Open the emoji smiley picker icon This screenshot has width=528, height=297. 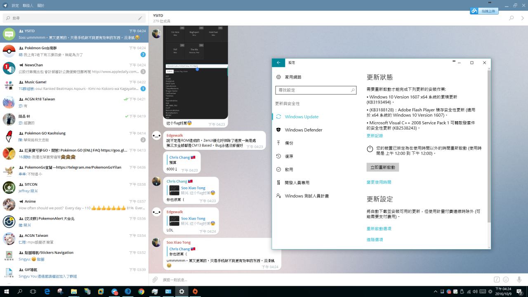[x=506, y=280]
